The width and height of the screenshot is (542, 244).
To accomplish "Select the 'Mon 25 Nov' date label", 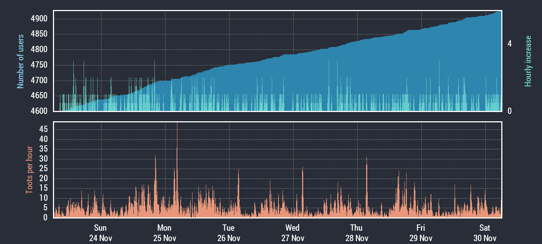I will tap(164, 233).
